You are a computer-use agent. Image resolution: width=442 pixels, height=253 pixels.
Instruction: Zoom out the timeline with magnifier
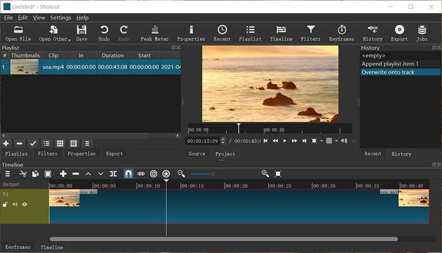181,174
